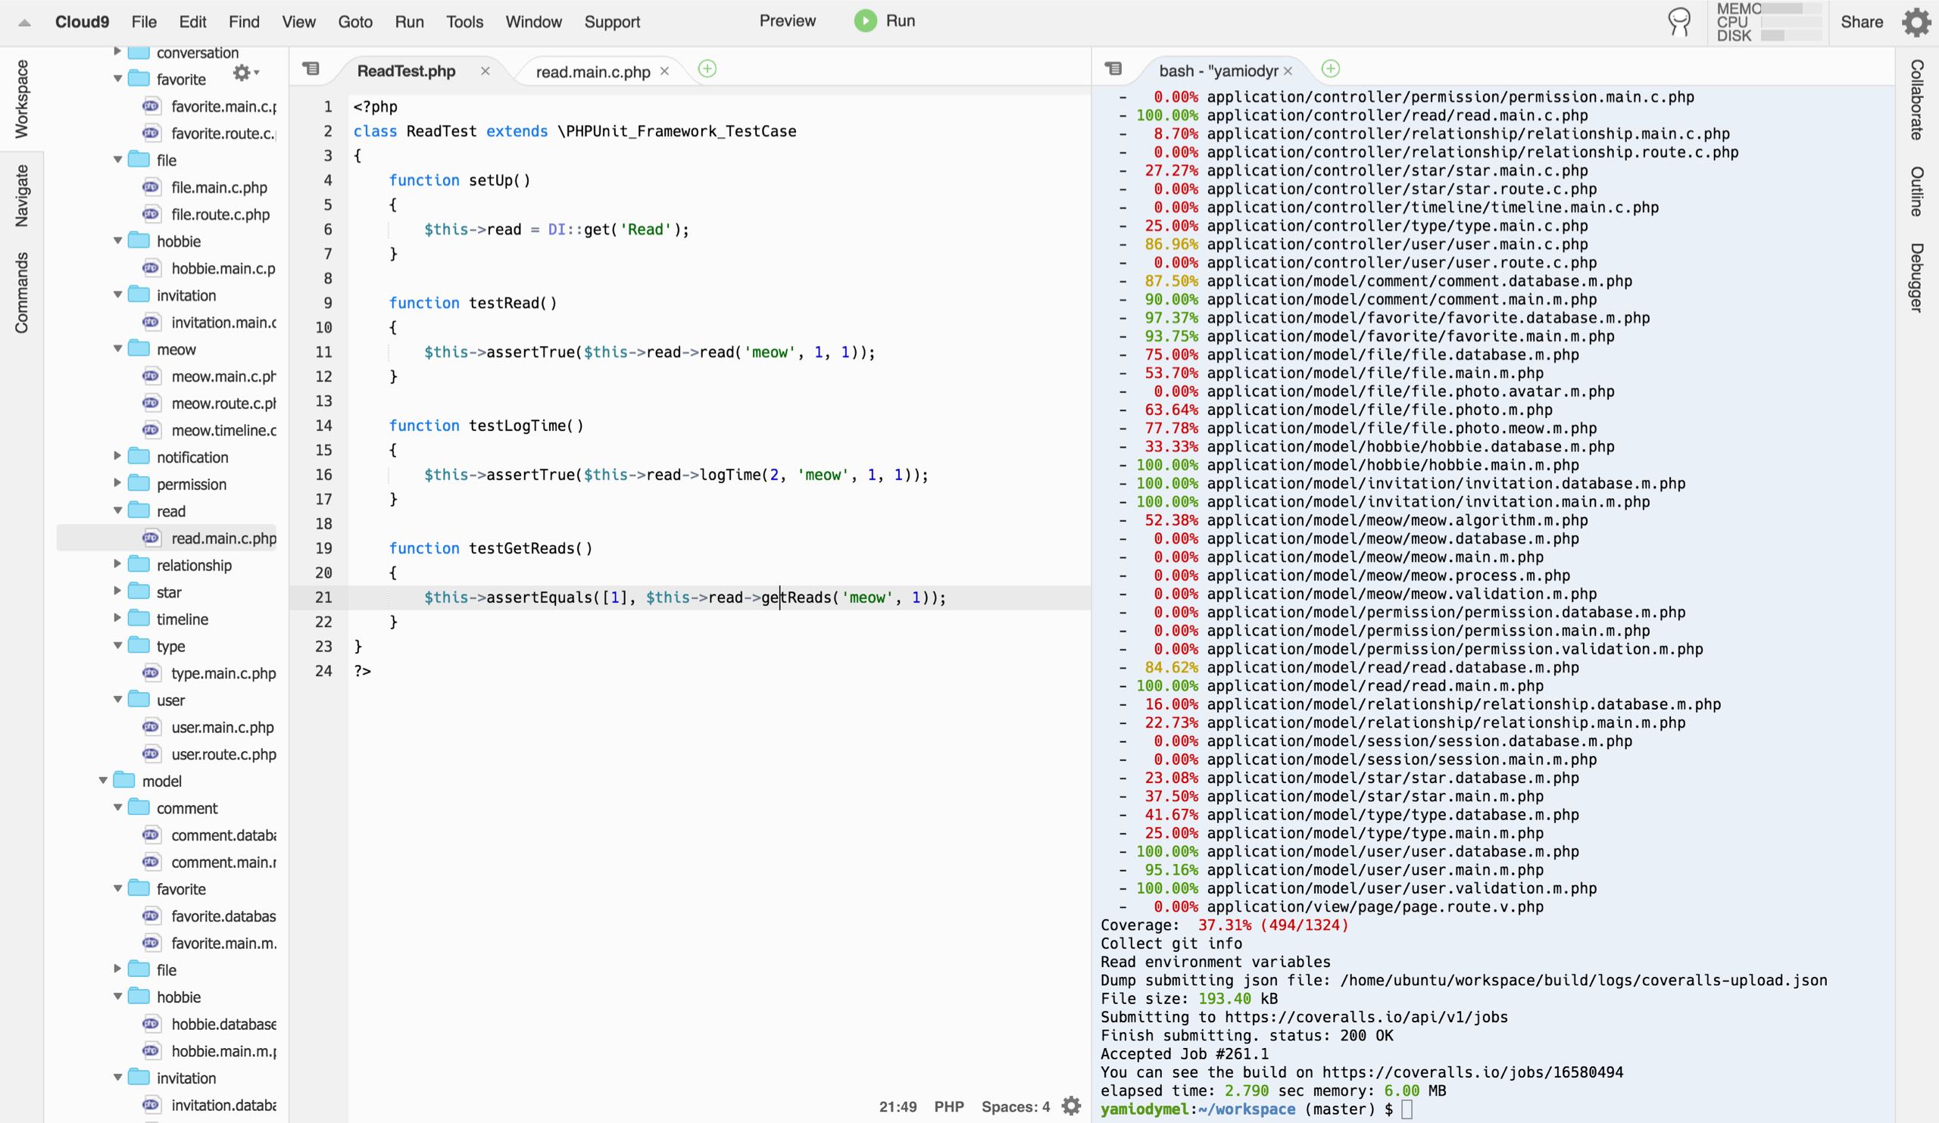This screenshot has height=1123, width=1939.
Task: Expand the notification folder
Action: coord(117,456)
